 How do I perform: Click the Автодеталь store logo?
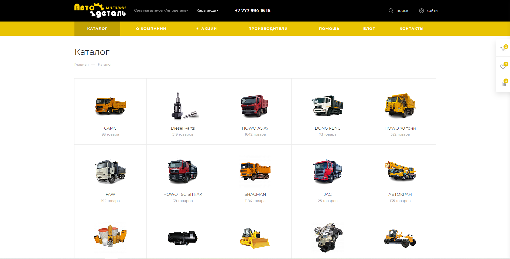[100, 10]
